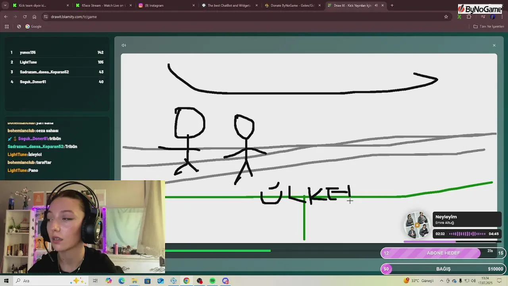Click the BAĞIŞ donation goal bar
The image size is (508, 286).
point(443,269)
